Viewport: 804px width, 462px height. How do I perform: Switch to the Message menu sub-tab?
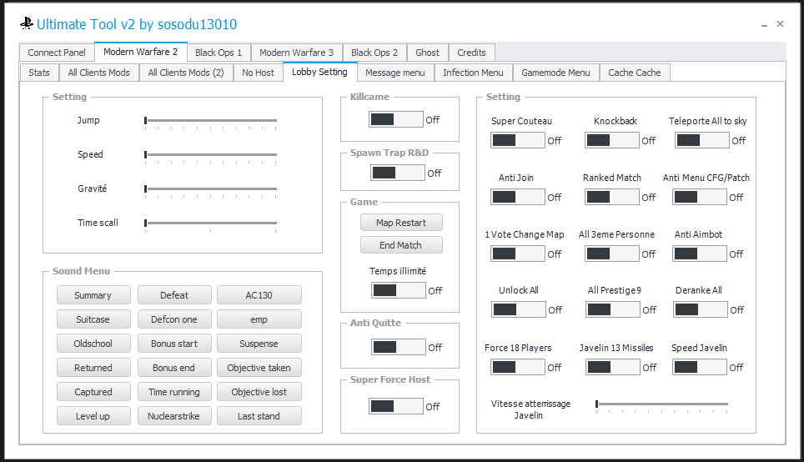[394, 73]
